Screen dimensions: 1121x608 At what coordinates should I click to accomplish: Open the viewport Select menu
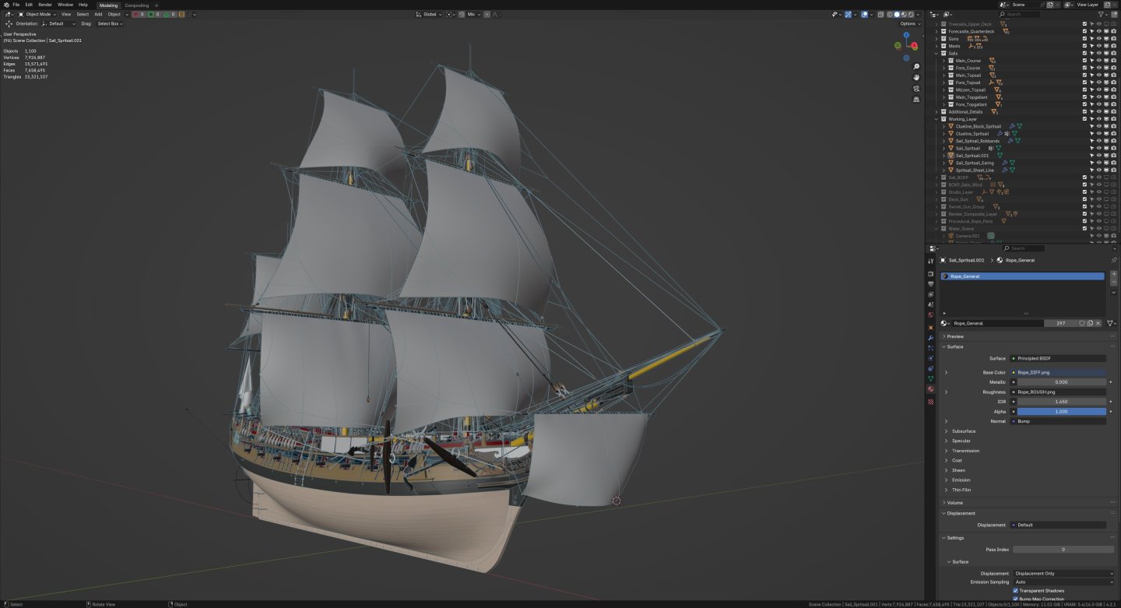[82, 14]
